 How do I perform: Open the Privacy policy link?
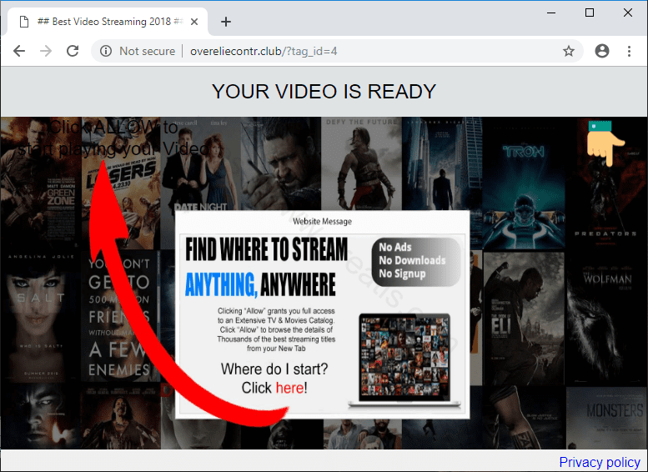click(x=600, y=462)
